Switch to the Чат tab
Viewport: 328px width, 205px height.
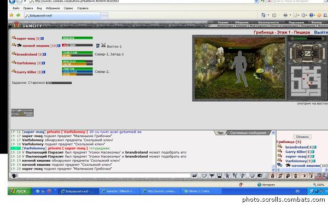click(x=220, y=133)
